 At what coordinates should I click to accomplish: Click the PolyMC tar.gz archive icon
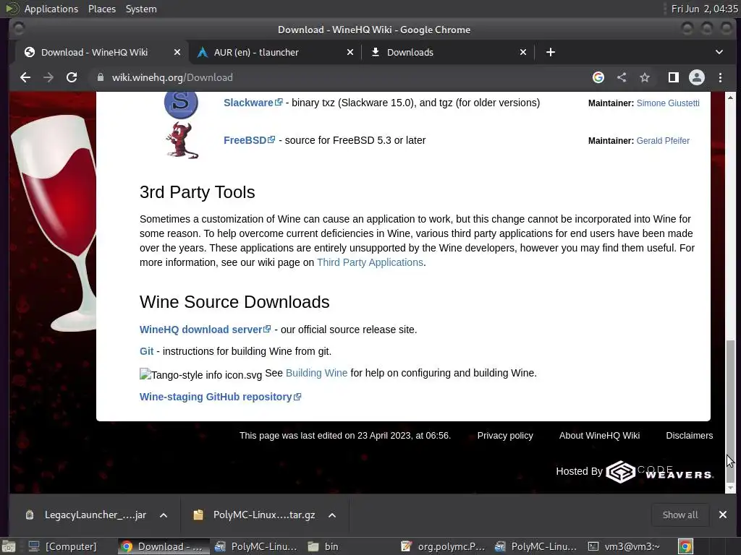click(x=198, y=515)
